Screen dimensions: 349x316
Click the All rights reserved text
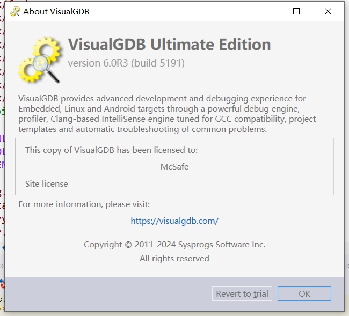(174, 259)
